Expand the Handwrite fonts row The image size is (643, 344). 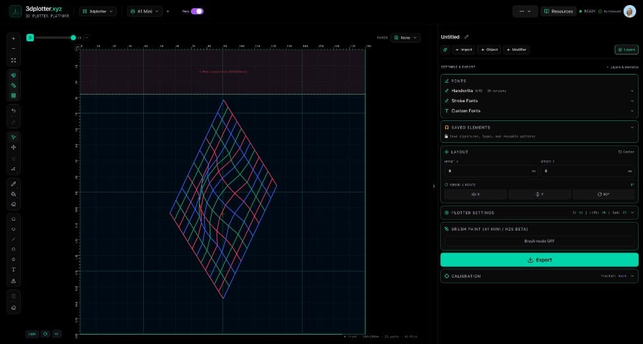coord(539,91)
